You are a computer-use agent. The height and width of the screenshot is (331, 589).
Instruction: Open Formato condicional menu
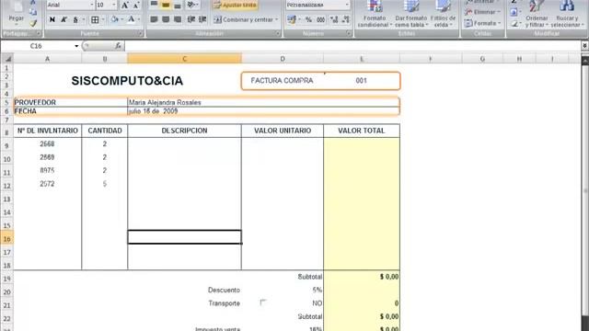(x=375, y=15)
